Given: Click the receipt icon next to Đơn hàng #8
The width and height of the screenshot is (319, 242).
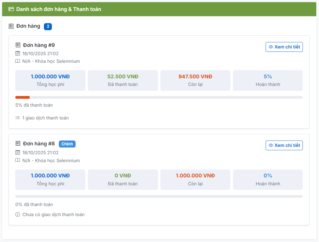Looking at the screenshot, I should point(18,144).
